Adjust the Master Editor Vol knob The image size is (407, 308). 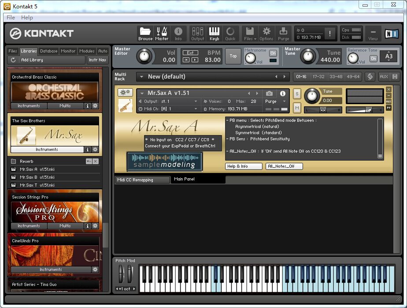[144, 56]
